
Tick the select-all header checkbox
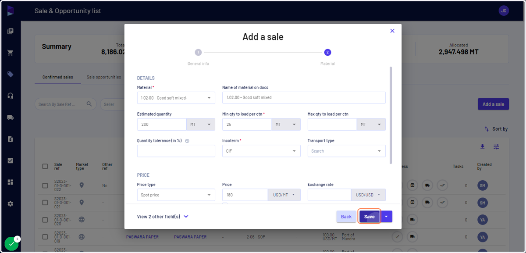45,166
